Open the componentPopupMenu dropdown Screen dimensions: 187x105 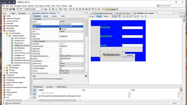(x=82, y=66)
